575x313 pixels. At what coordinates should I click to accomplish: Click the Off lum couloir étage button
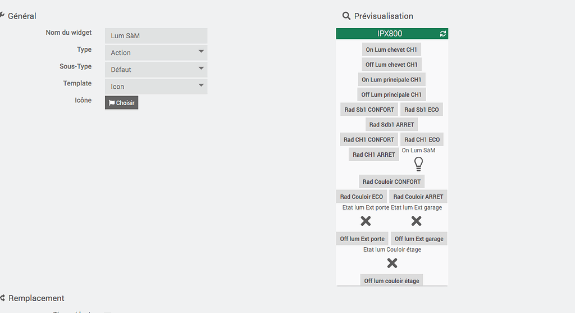[391, 281]
